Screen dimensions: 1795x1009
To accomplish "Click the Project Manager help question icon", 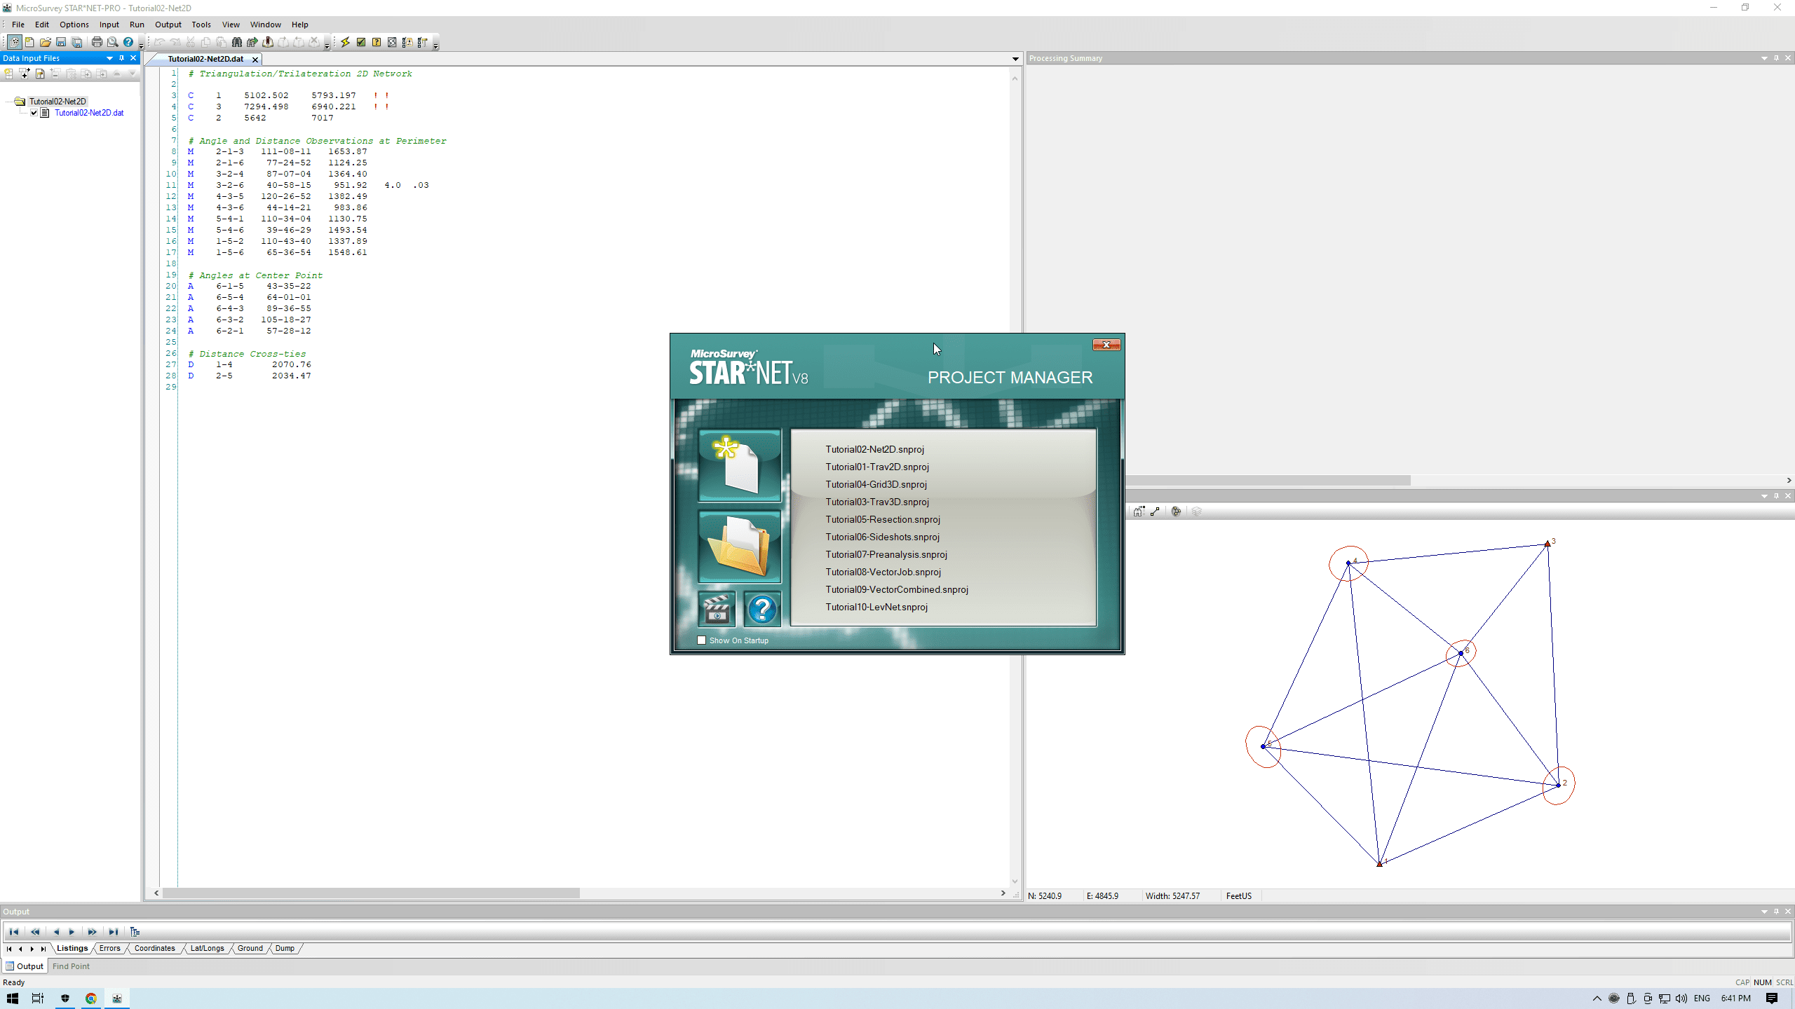I will click(x=762, y=609).
